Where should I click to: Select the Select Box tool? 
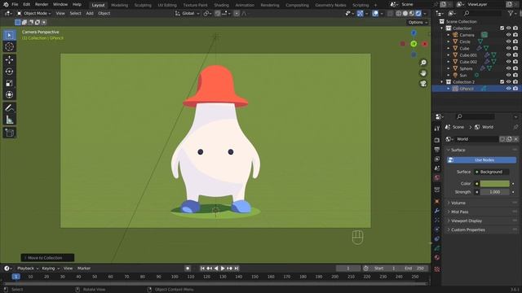[9, 35]
